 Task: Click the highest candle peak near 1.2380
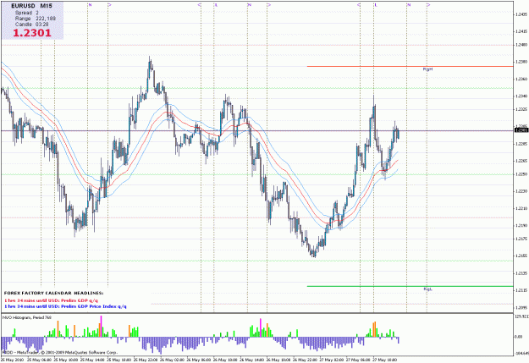coord(150,60)
